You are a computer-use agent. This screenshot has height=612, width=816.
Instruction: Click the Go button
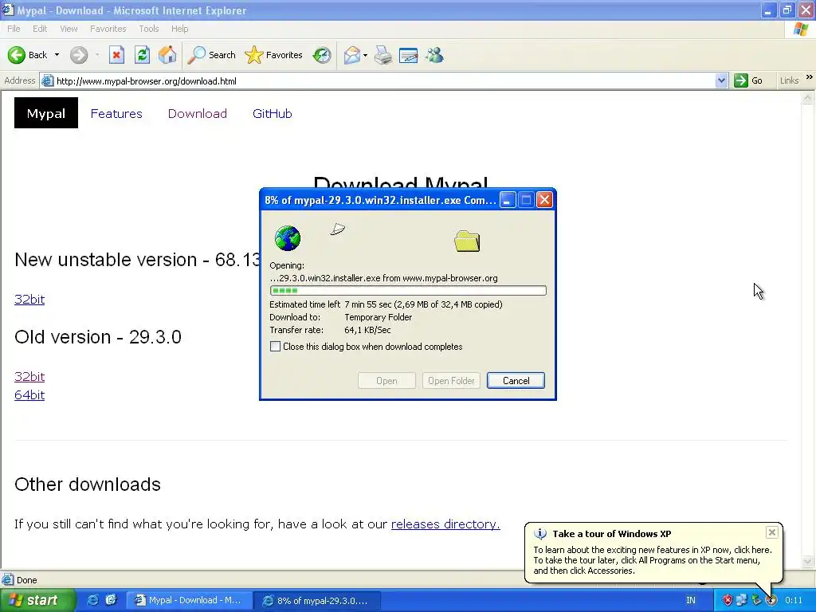(748, 80)
